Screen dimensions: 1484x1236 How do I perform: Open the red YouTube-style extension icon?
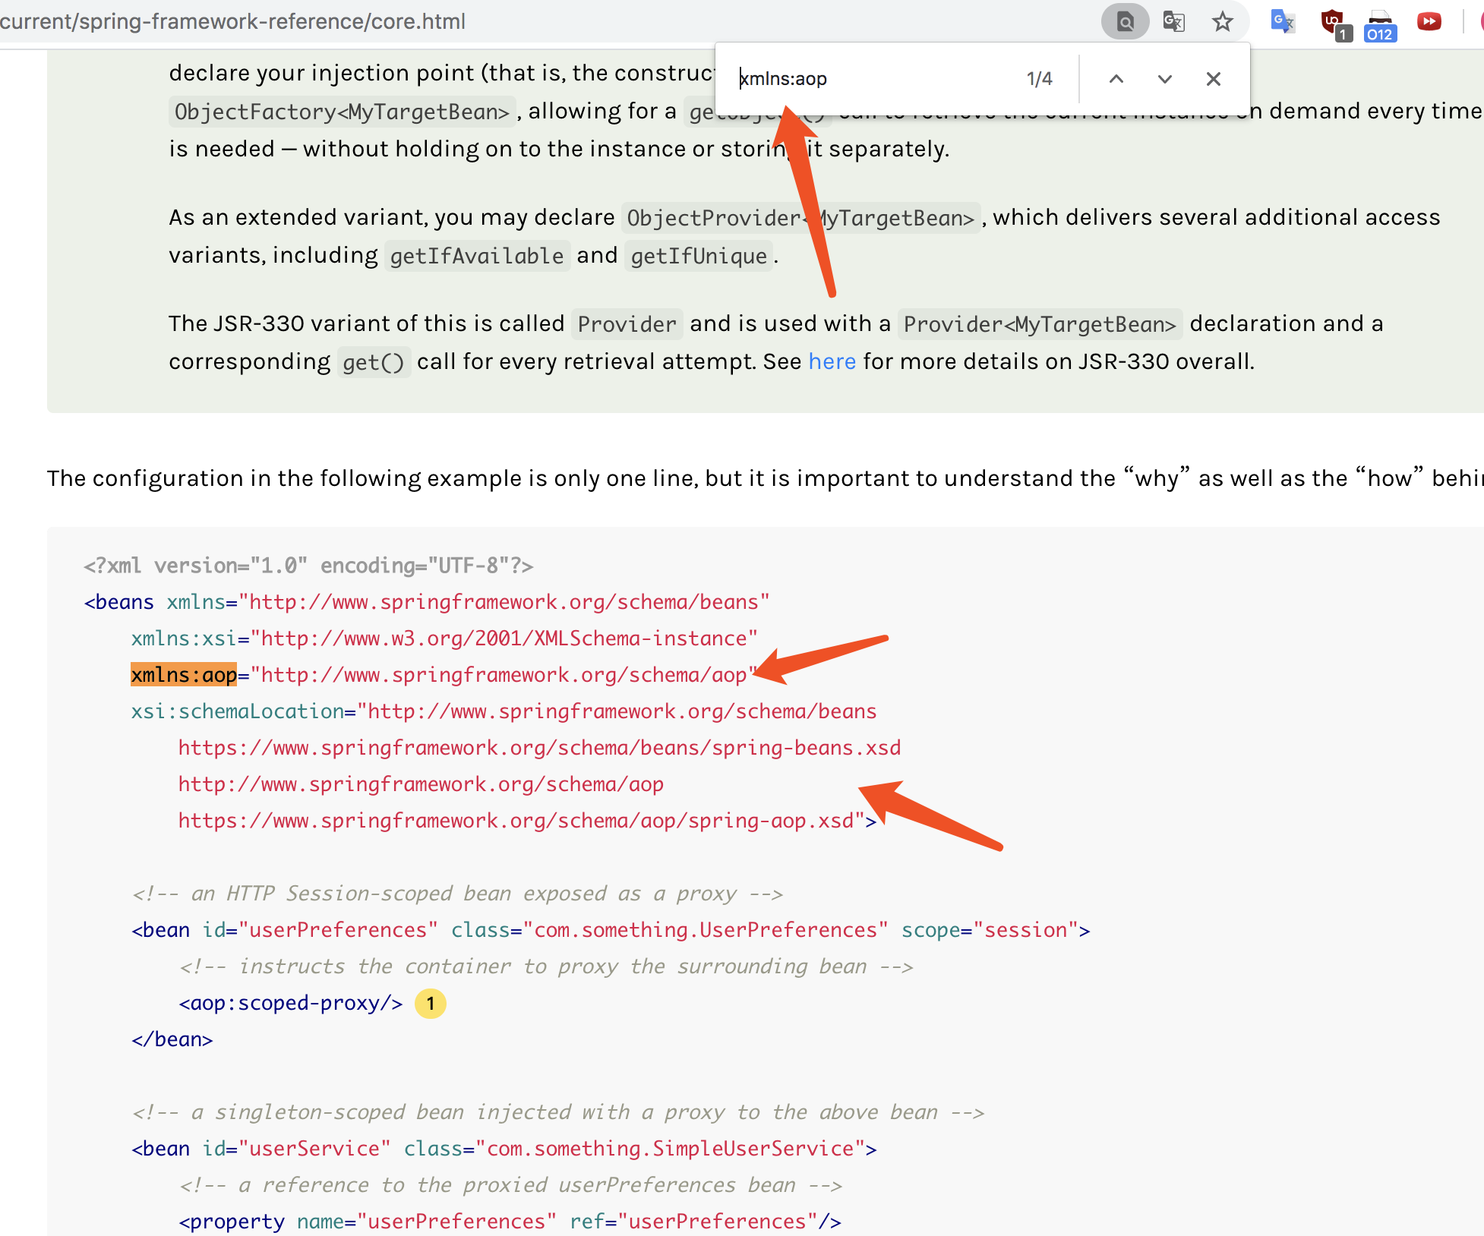[1429, 21]
